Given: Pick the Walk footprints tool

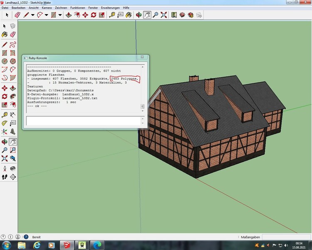Looking at the screenshot, I should (5, 177).
